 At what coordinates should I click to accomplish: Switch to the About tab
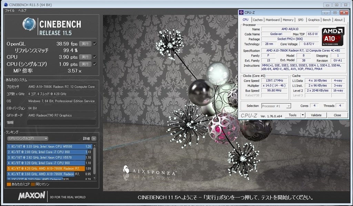click(339, 20)
